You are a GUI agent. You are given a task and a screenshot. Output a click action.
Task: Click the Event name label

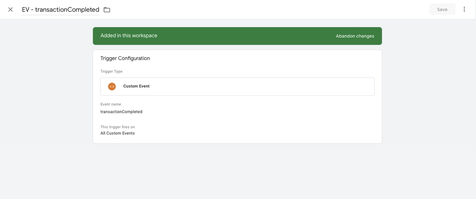(111, 105)
